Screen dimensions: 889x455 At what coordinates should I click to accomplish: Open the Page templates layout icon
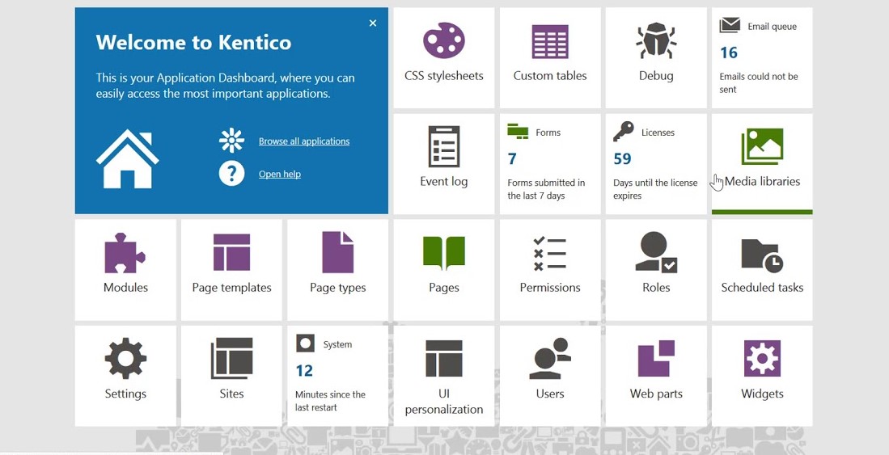pyautogui.click(x=231, y=252)
